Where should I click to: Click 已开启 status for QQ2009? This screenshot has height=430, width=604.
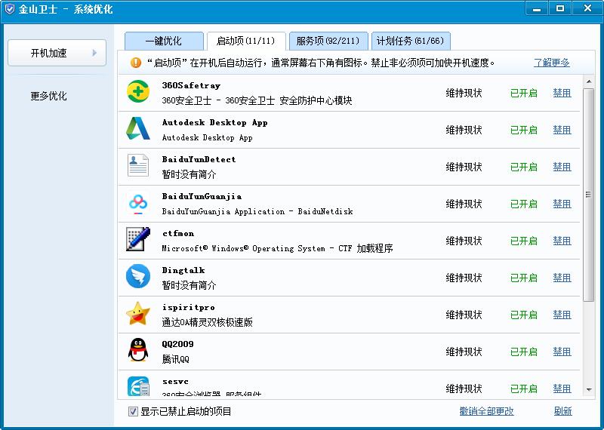[523, 352]
